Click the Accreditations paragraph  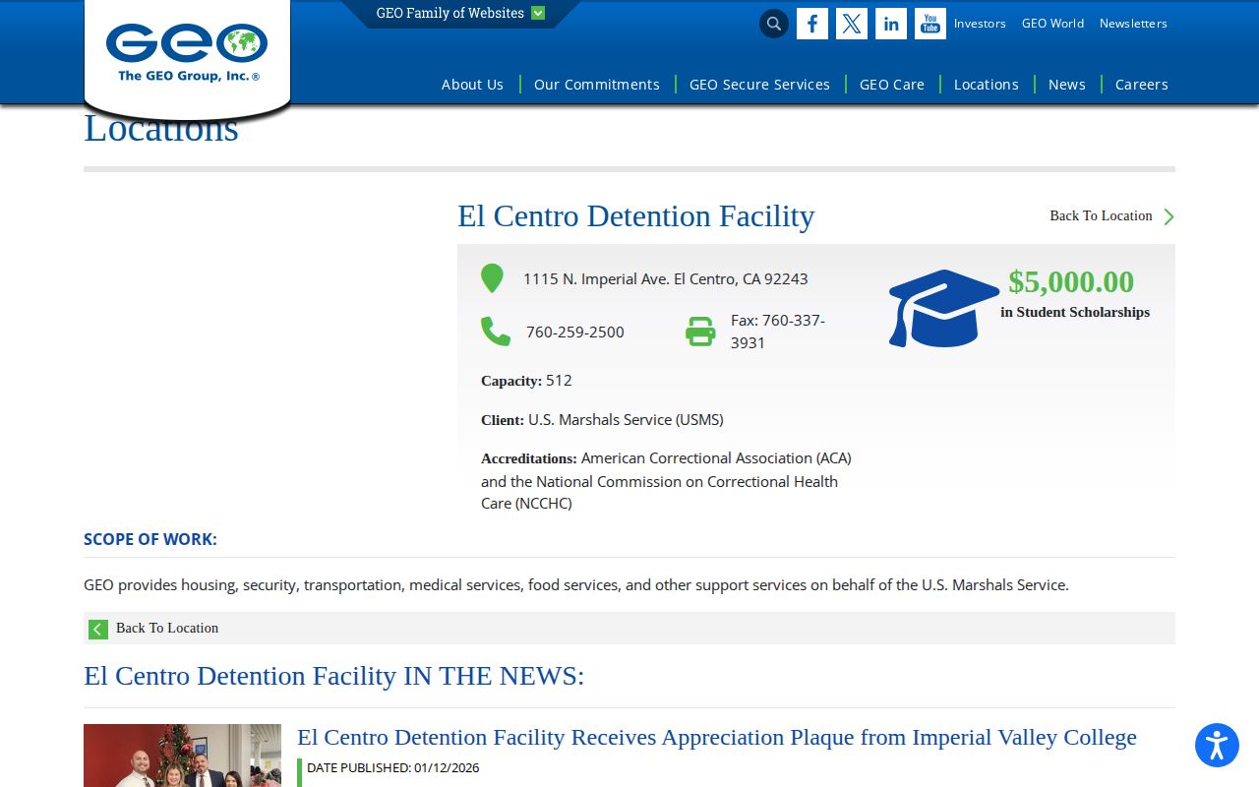pyautogui.click(x=667, y=481)
